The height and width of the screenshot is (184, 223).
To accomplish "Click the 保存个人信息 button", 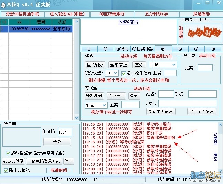I will pos(202,112).
